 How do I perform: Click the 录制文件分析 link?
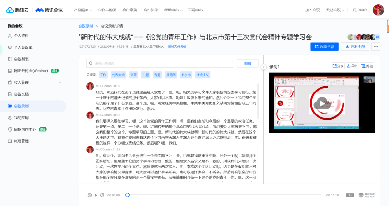[177, 46]
